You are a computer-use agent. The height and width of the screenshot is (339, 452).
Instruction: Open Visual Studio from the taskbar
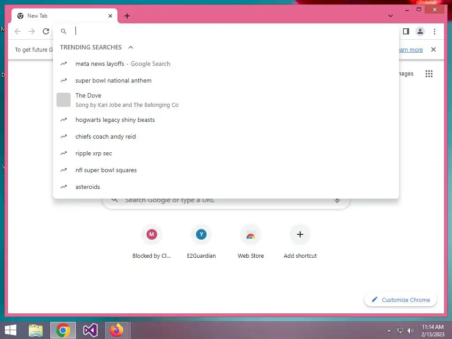point(90,330)
